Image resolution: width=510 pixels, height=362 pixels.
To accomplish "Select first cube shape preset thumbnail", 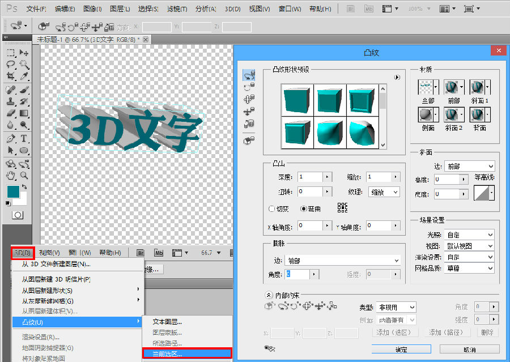I will pyautogui.click(x=297, y=100).
